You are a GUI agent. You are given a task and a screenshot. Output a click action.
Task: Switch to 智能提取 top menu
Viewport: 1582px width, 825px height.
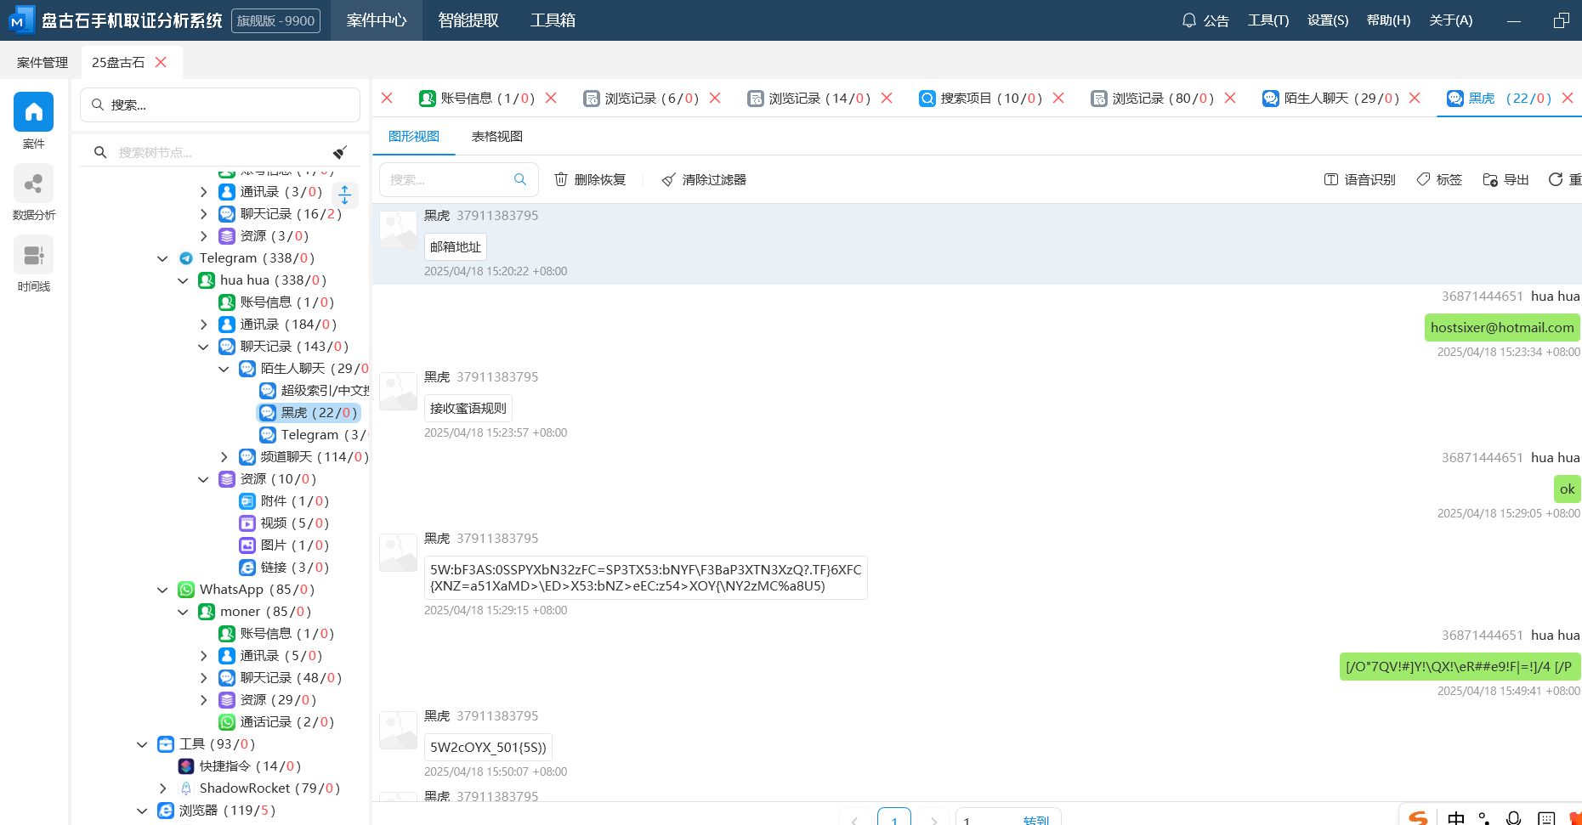coord(468,20)
